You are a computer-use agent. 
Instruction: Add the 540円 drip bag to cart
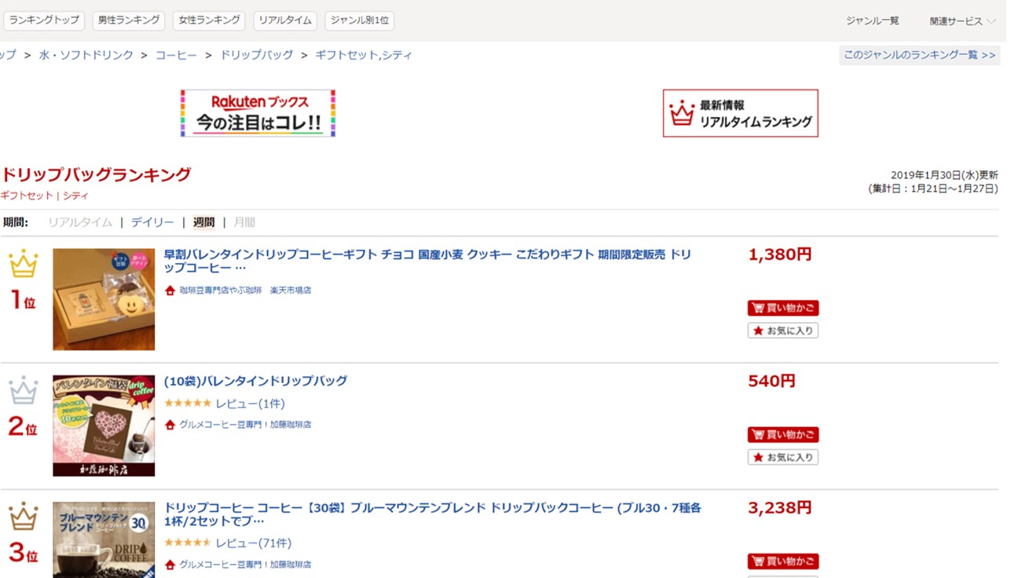(782, 435)
